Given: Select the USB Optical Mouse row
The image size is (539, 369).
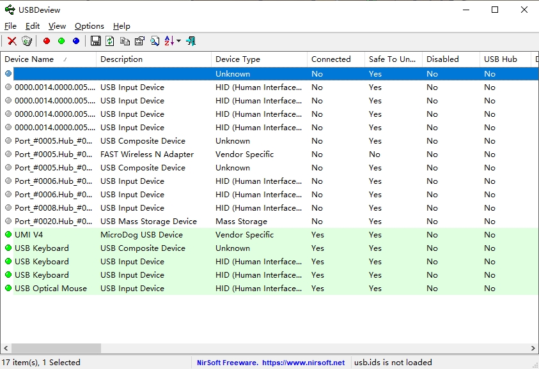Looking at the screenshot, I should [x=51, y=289].
